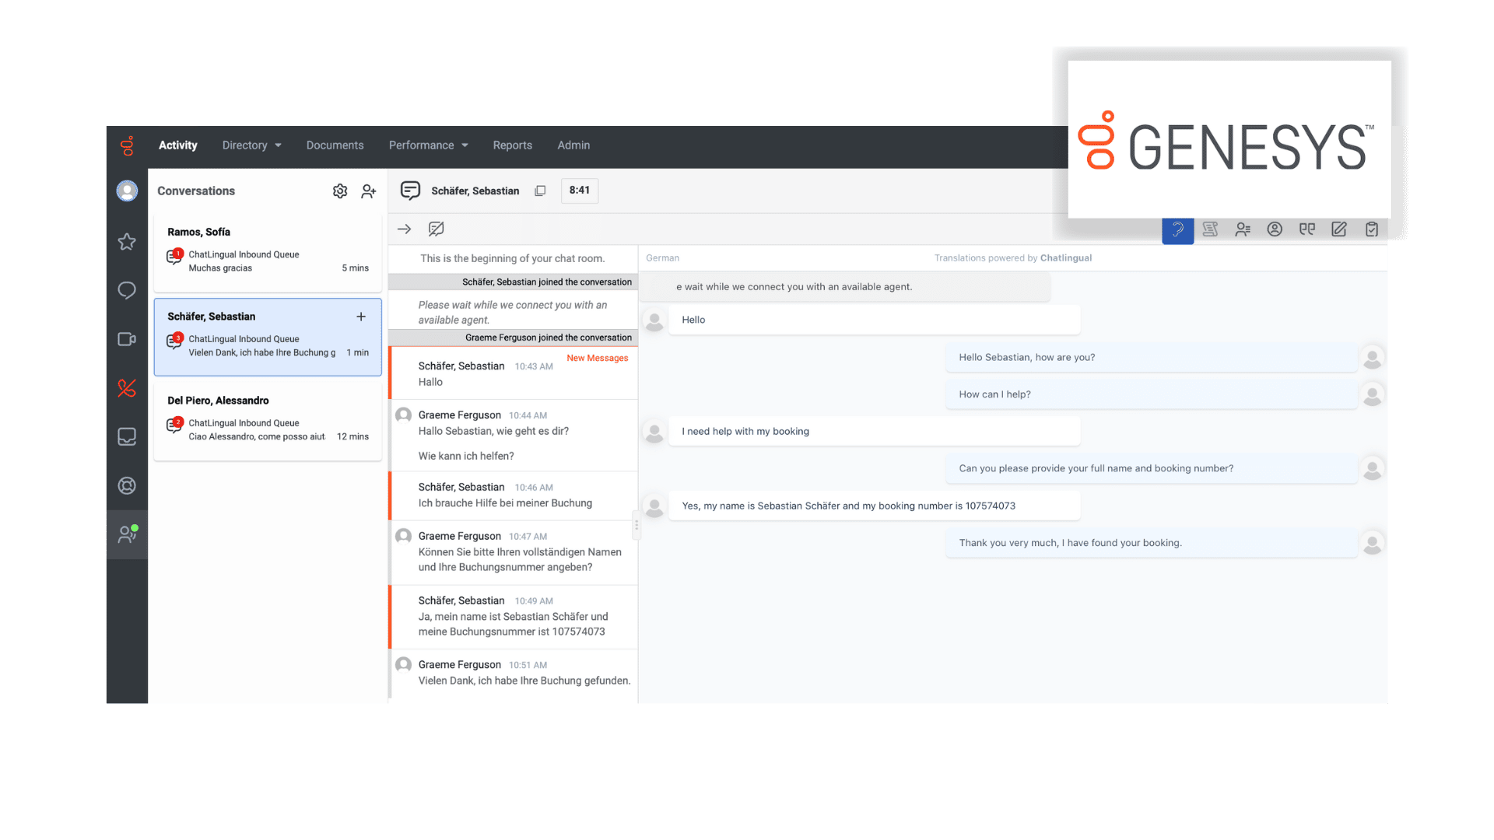Click the chat icon beside Schäfer, Sebastian header
The width and height of the screenshot is (1494, 840).
410,191
